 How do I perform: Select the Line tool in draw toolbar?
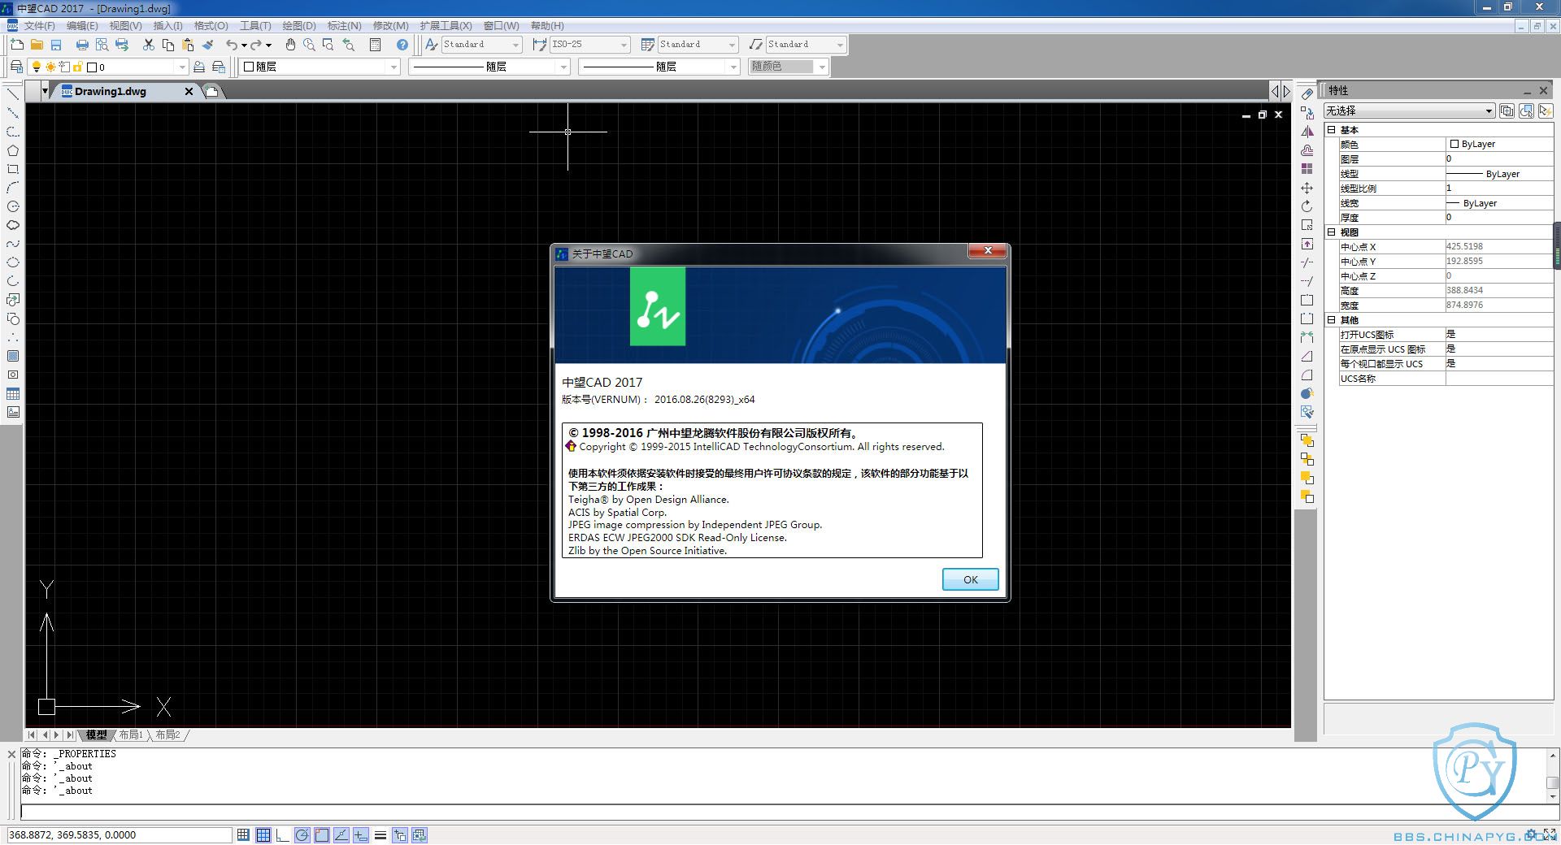tap(13, 94)
